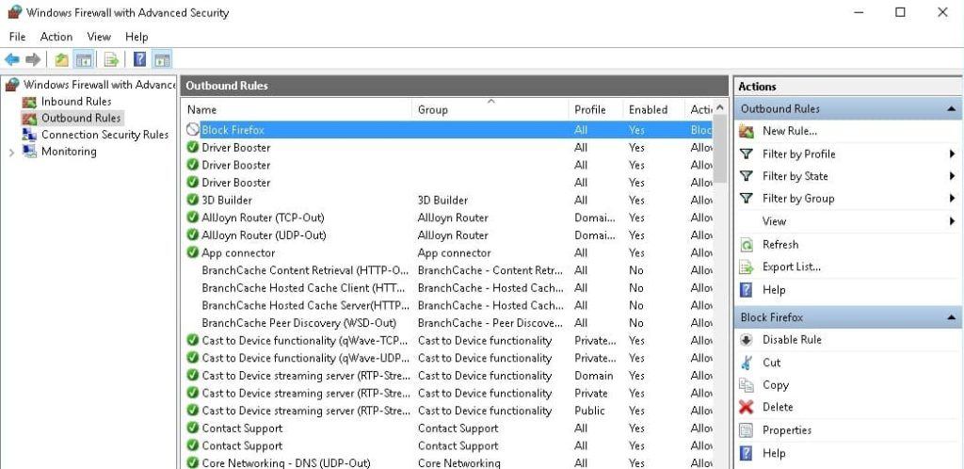Click the Disable Rule action link
Viewport: 964px width, 469px height.
[x=792, y=340]
